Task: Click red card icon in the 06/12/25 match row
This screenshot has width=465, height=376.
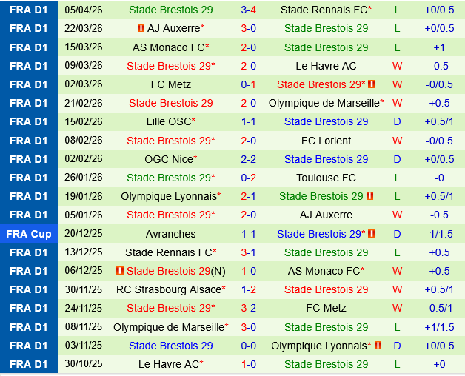Action: 120,271
